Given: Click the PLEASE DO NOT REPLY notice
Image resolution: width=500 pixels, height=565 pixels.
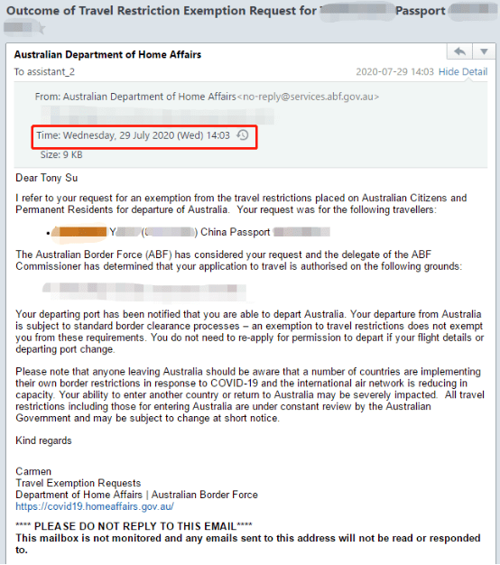Looking at the screenshot, I should click(134, 526).
